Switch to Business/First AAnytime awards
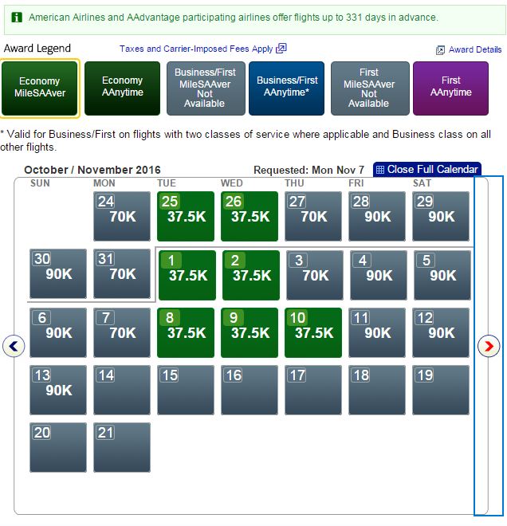 pos(287,87)
